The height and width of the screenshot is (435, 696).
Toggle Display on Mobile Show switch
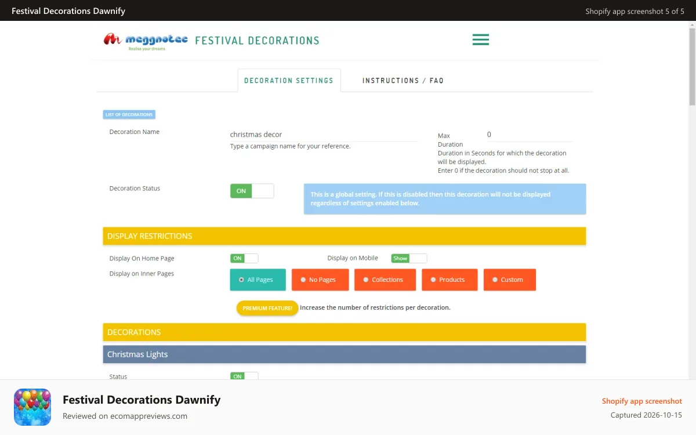[409, 258]
